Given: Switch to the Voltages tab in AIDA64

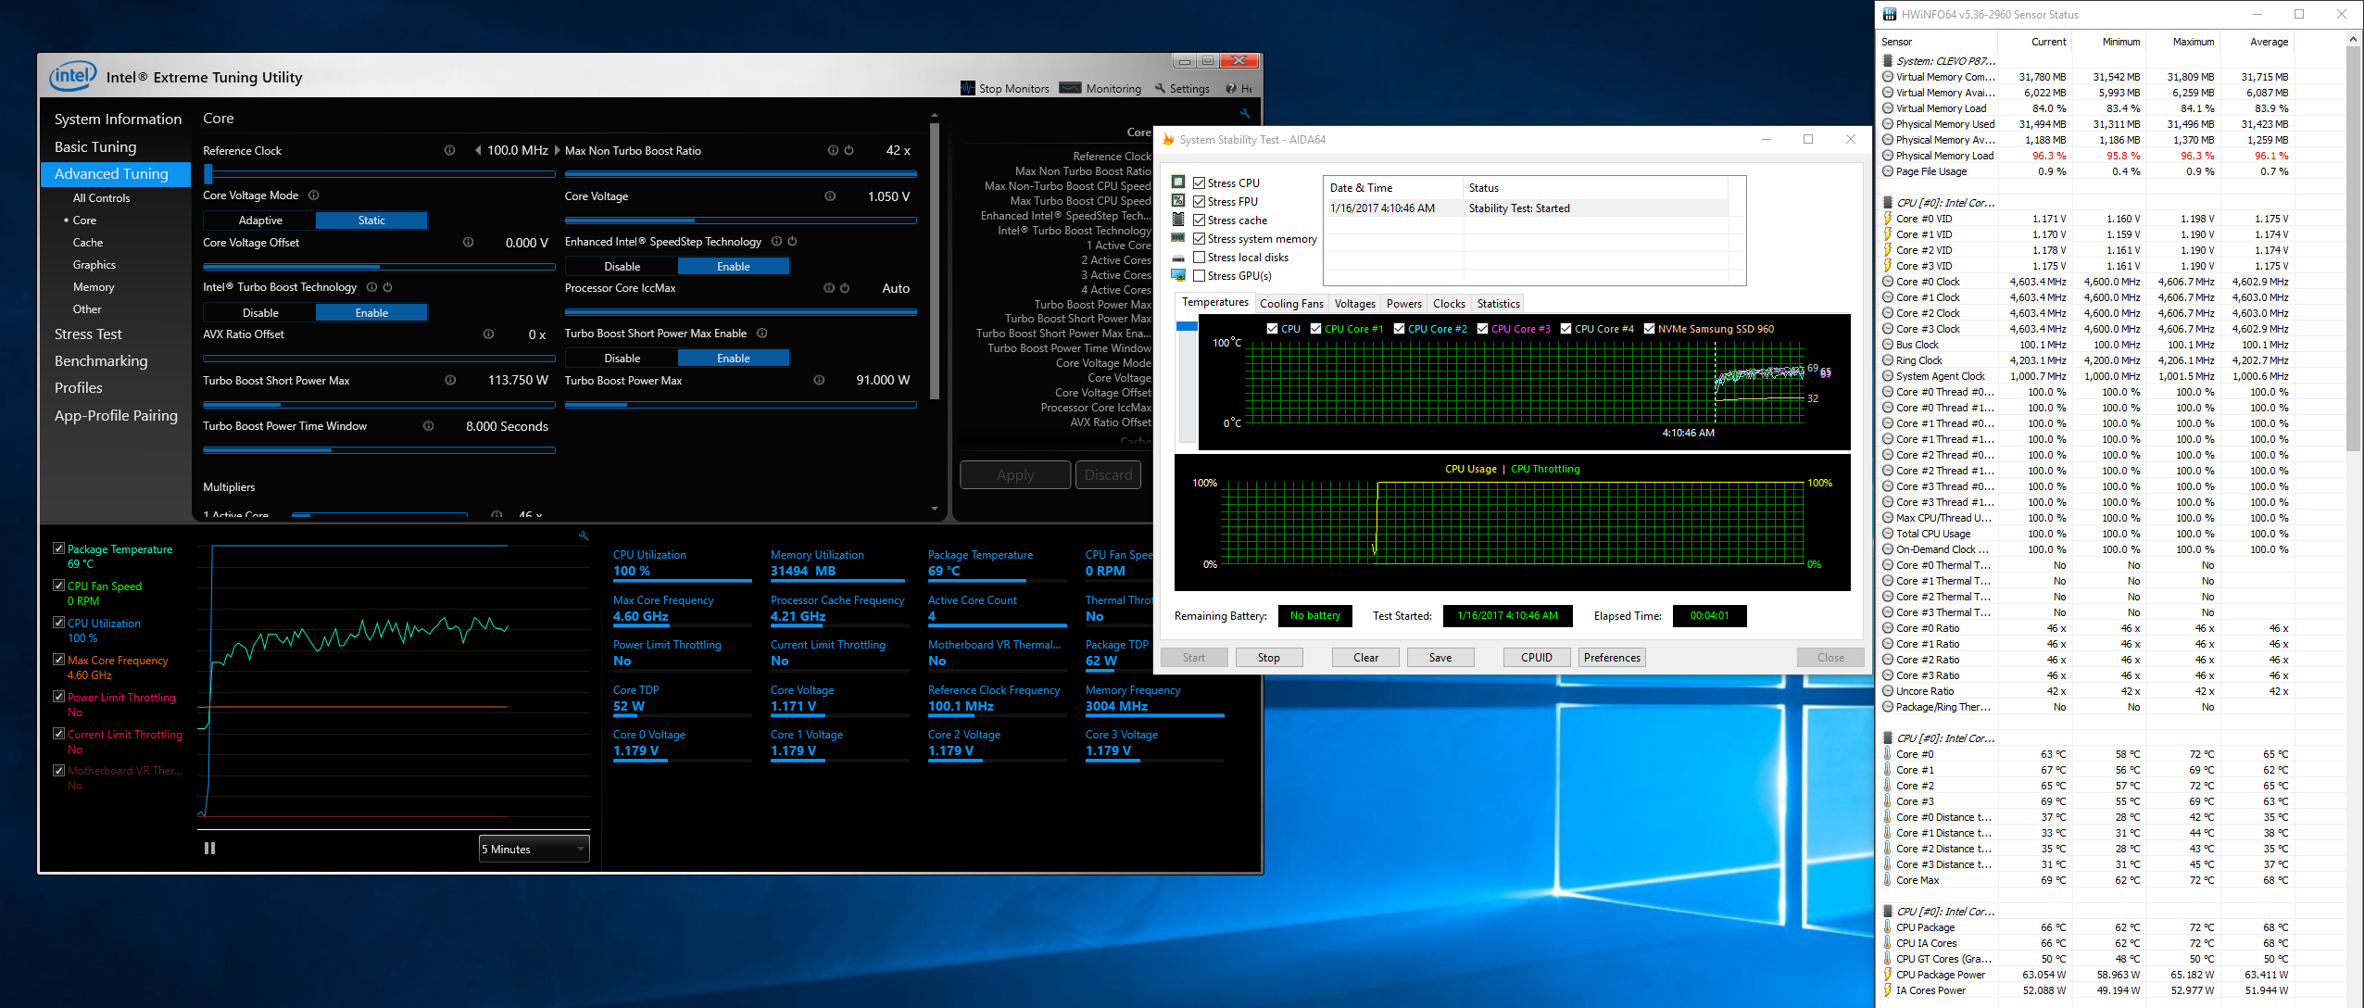Looking at the screenshot, I should pos(1354,303).
